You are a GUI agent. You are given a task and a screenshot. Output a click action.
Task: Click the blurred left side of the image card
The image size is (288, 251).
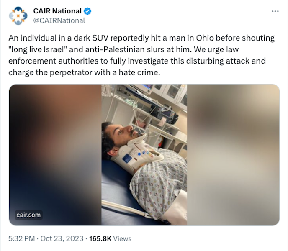click(x=55, y=155)
